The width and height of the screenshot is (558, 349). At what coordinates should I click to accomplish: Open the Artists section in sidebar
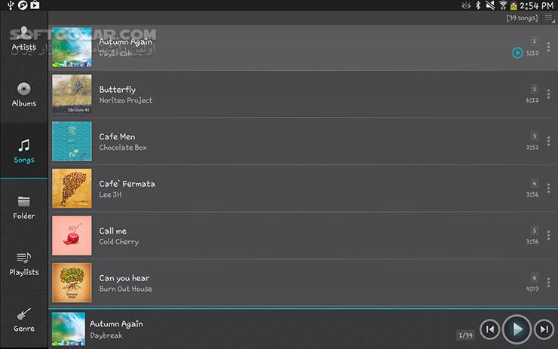(x=24, y=38)
